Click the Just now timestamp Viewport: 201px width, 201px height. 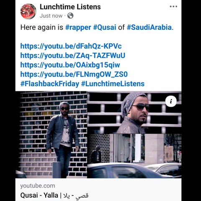[x=51, y=16]
